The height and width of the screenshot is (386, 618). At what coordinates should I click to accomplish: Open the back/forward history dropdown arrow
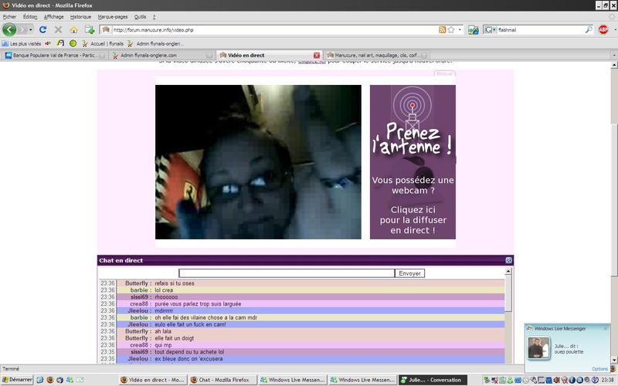point(30,29)
